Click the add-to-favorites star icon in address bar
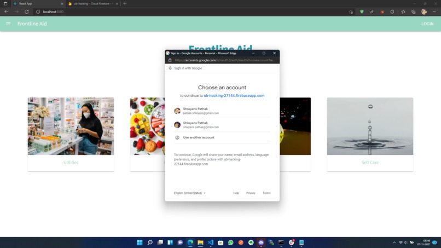Image resolution: width=441 pixels, height=248 pixels. pyautogui.click(x=351, y=12)
